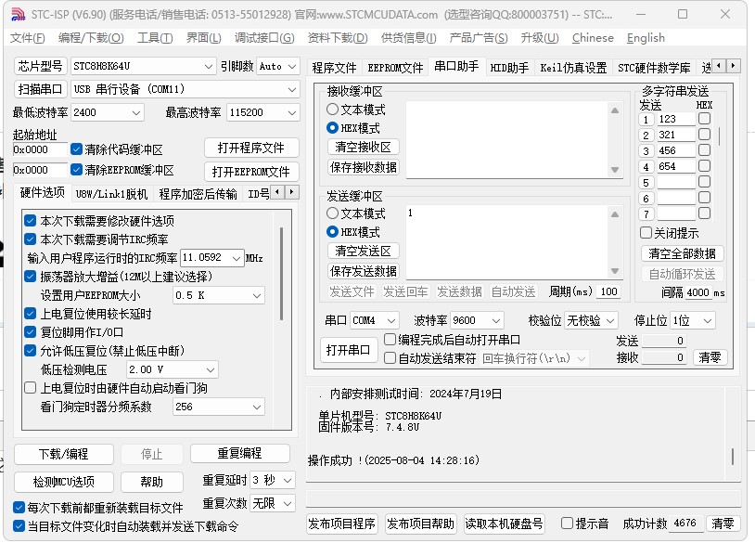755x543 pixels.
Task: Toggle 本次下载需要修改硬件选项 checkbox
Action: pyautogui.click(x=31, y=221)
